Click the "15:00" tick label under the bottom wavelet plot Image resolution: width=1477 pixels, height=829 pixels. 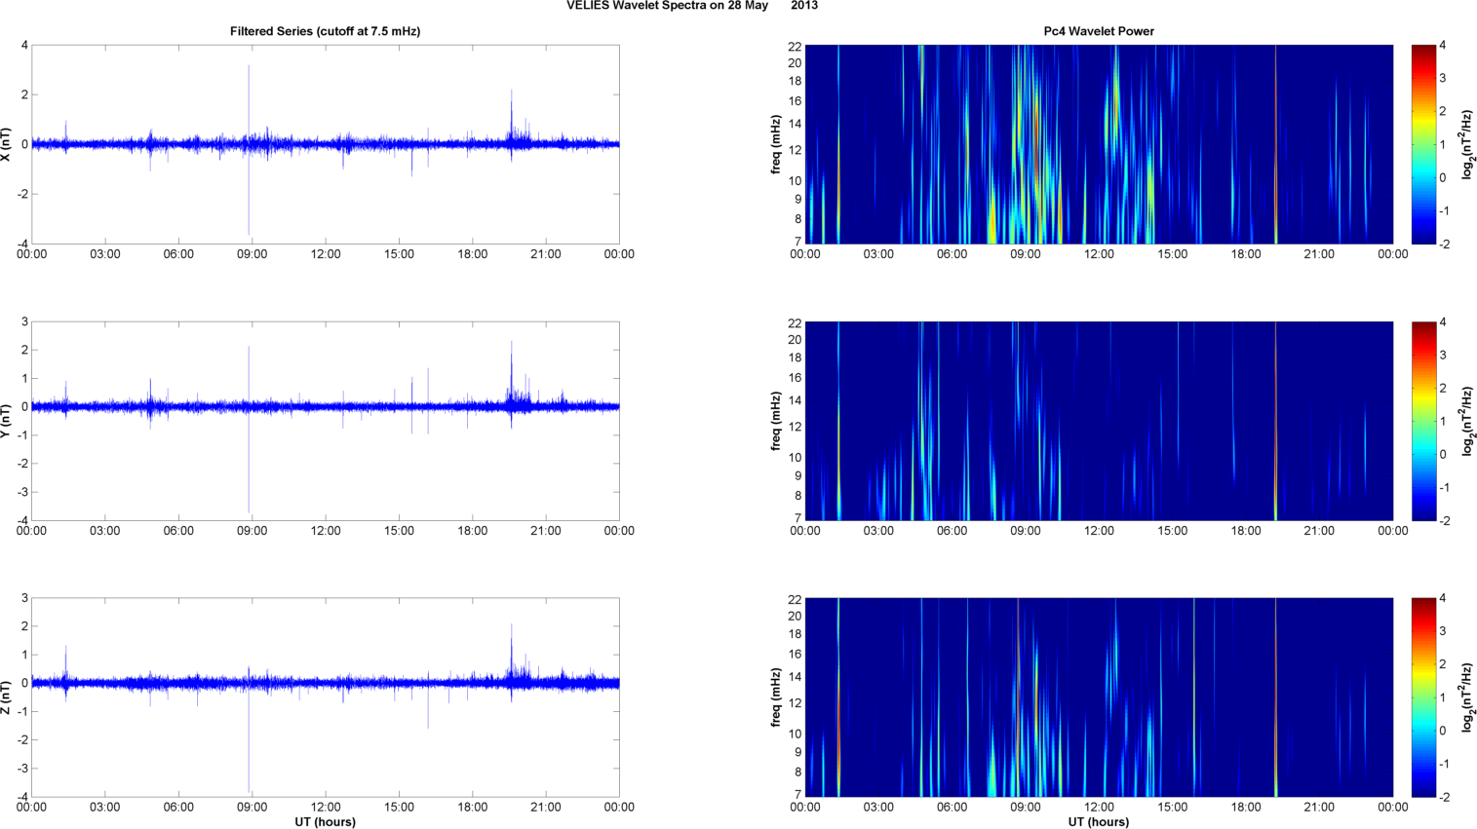(1172, 808)
